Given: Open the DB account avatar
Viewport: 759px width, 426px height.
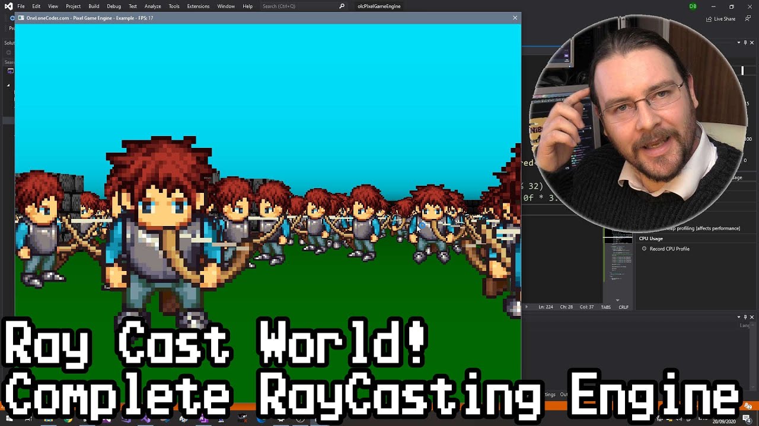Looking at the screenshot, I should pos(693,6).
